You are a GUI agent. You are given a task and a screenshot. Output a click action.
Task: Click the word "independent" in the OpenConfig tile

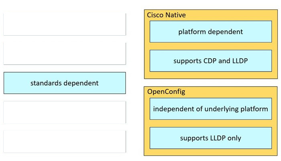click(x=171, y=109)
